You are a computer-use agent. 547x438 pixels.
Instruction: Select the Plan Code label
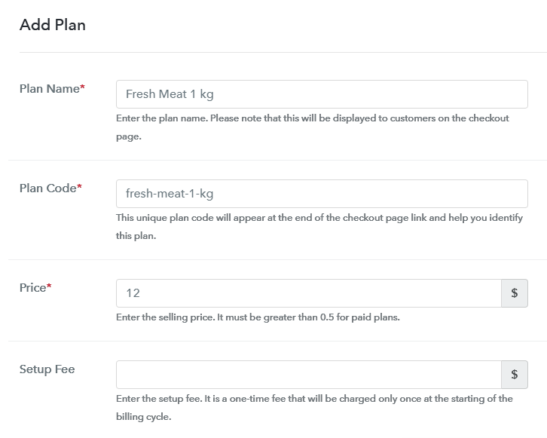click(47, 188)
